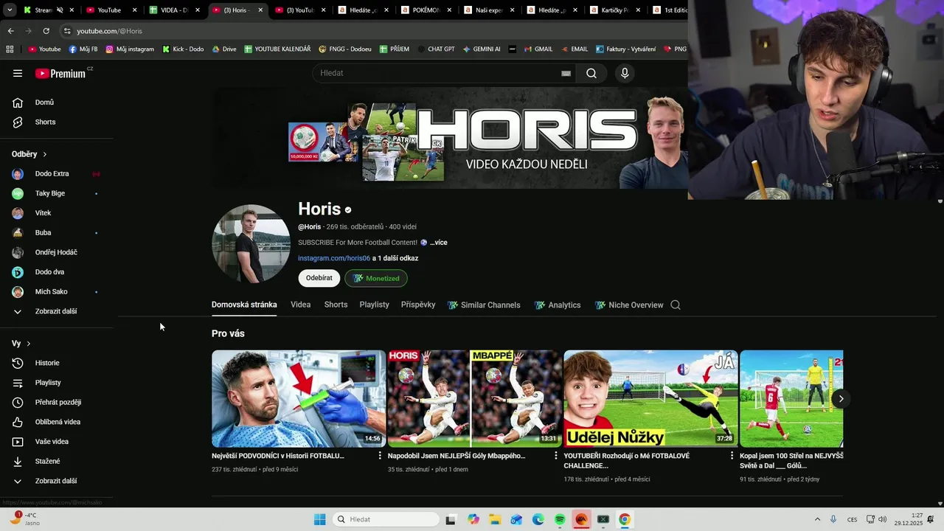944x531 pixels.
Task: Close the Horis browser tab
Action: pyautogui.click(x=260, y=10)
